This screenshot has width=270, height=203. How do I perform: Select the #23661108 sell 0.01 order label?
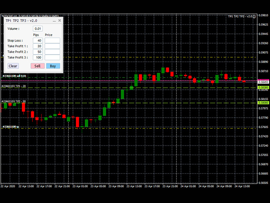click(14, 76)
